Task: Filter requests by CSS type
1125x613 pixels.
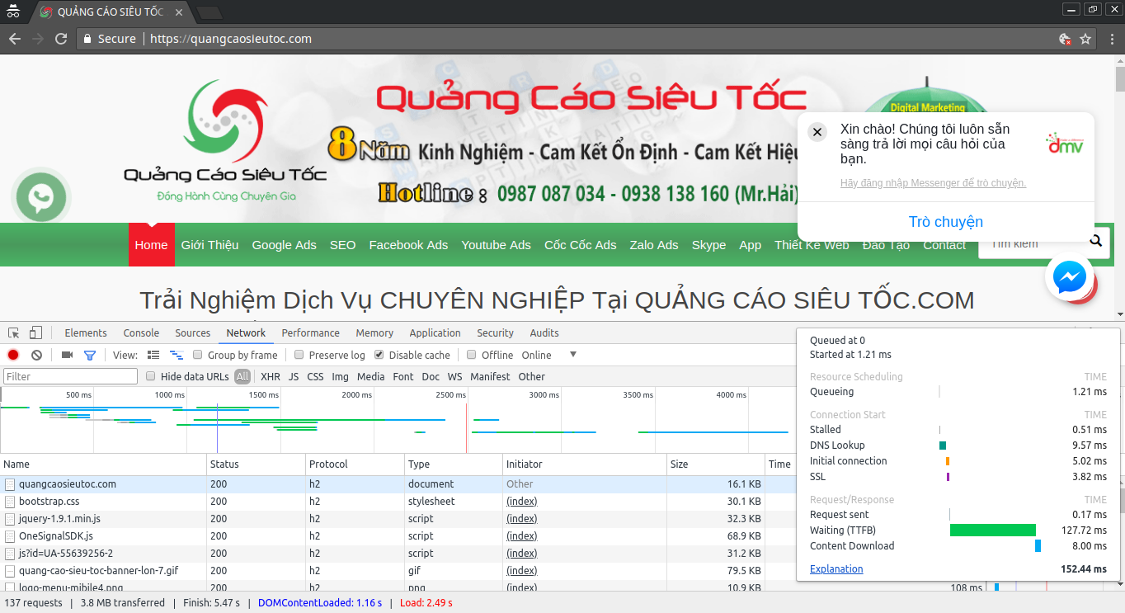Action: 315,376
